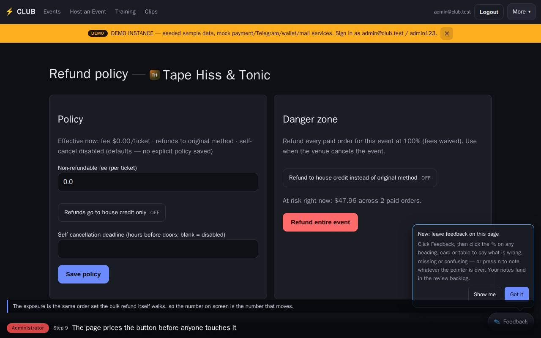Go to Host an Event

pyautogui.click(x=88, y=12)
